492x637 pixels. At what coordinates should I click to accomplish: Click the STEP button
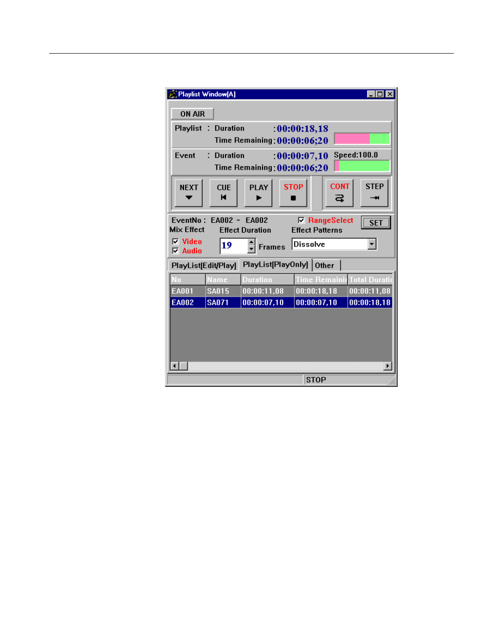pos(374,192)
